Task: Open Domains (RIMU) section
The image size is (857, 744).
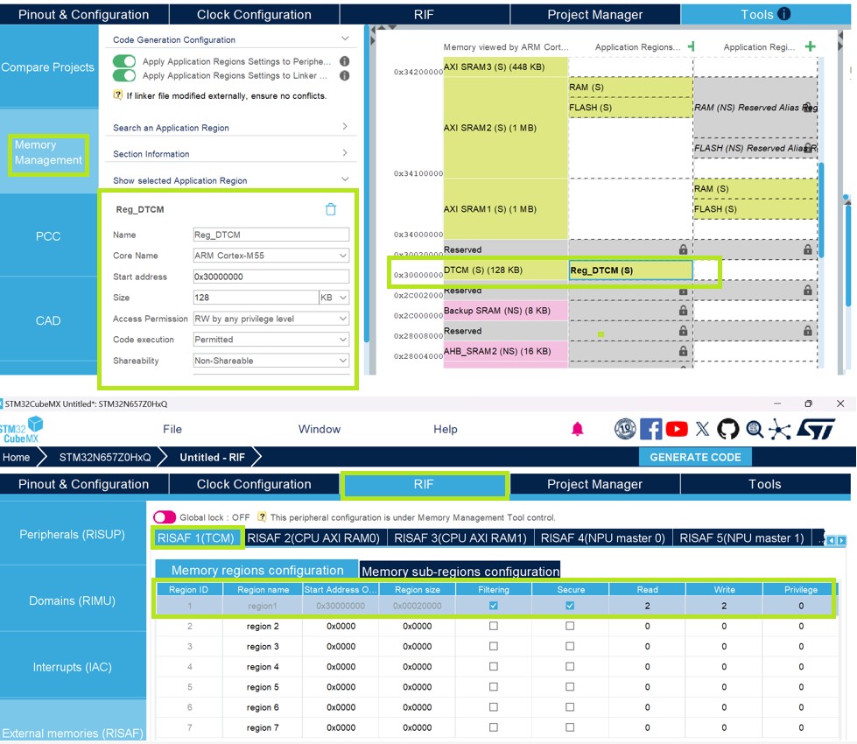Action: point(72,600)
